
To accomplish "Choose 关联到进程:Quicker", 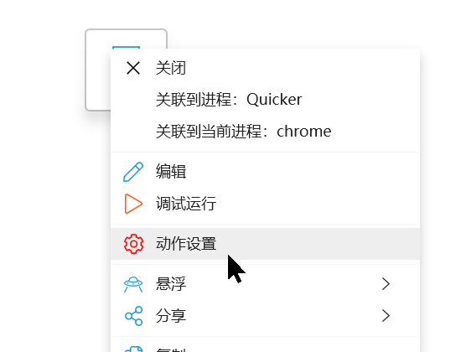I will [x=229, y=100].
